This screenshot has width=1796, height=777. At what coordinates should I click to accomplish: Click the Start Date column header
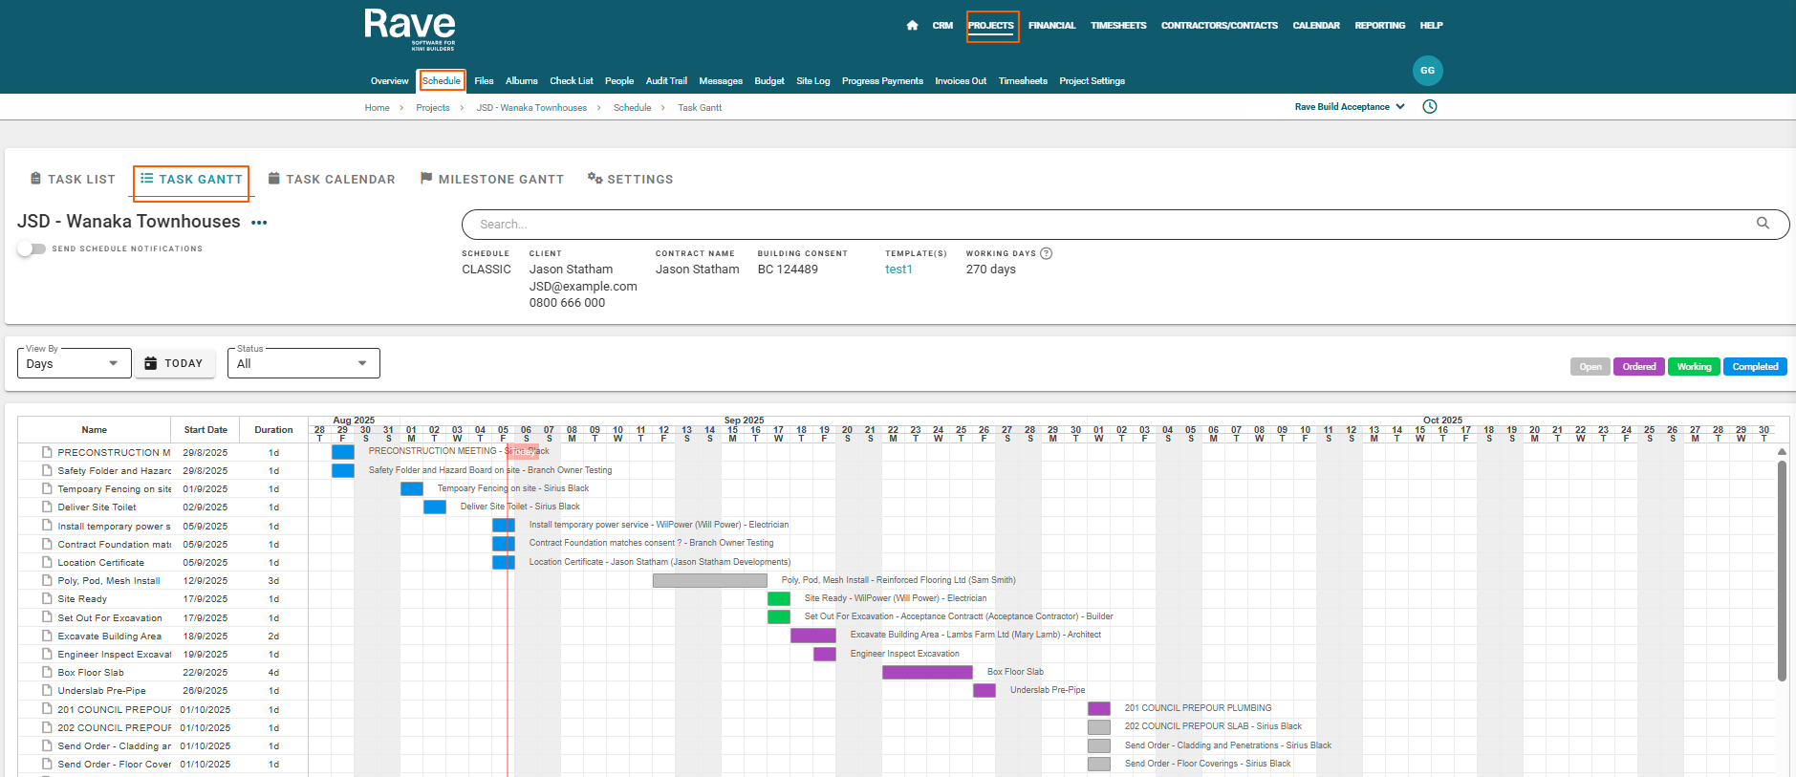pos(206,430)
